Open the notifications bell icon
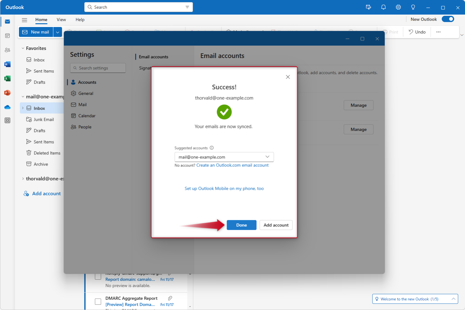Viewport: 465px width, 310px height. click(383, 7)
